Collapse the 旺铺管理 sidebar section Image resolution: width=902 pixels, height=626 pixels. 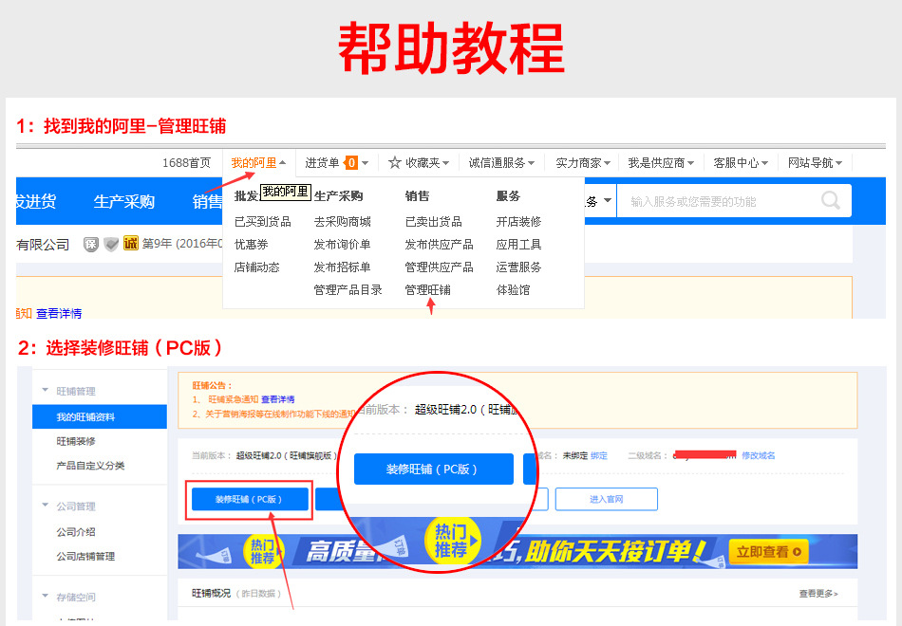(x=46, y=391)
